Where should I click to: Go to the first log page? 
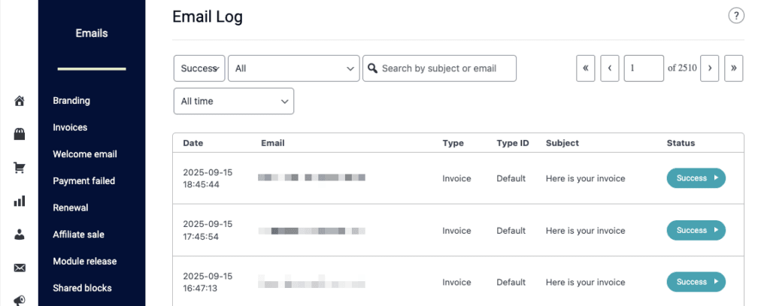tap(586, 68)
